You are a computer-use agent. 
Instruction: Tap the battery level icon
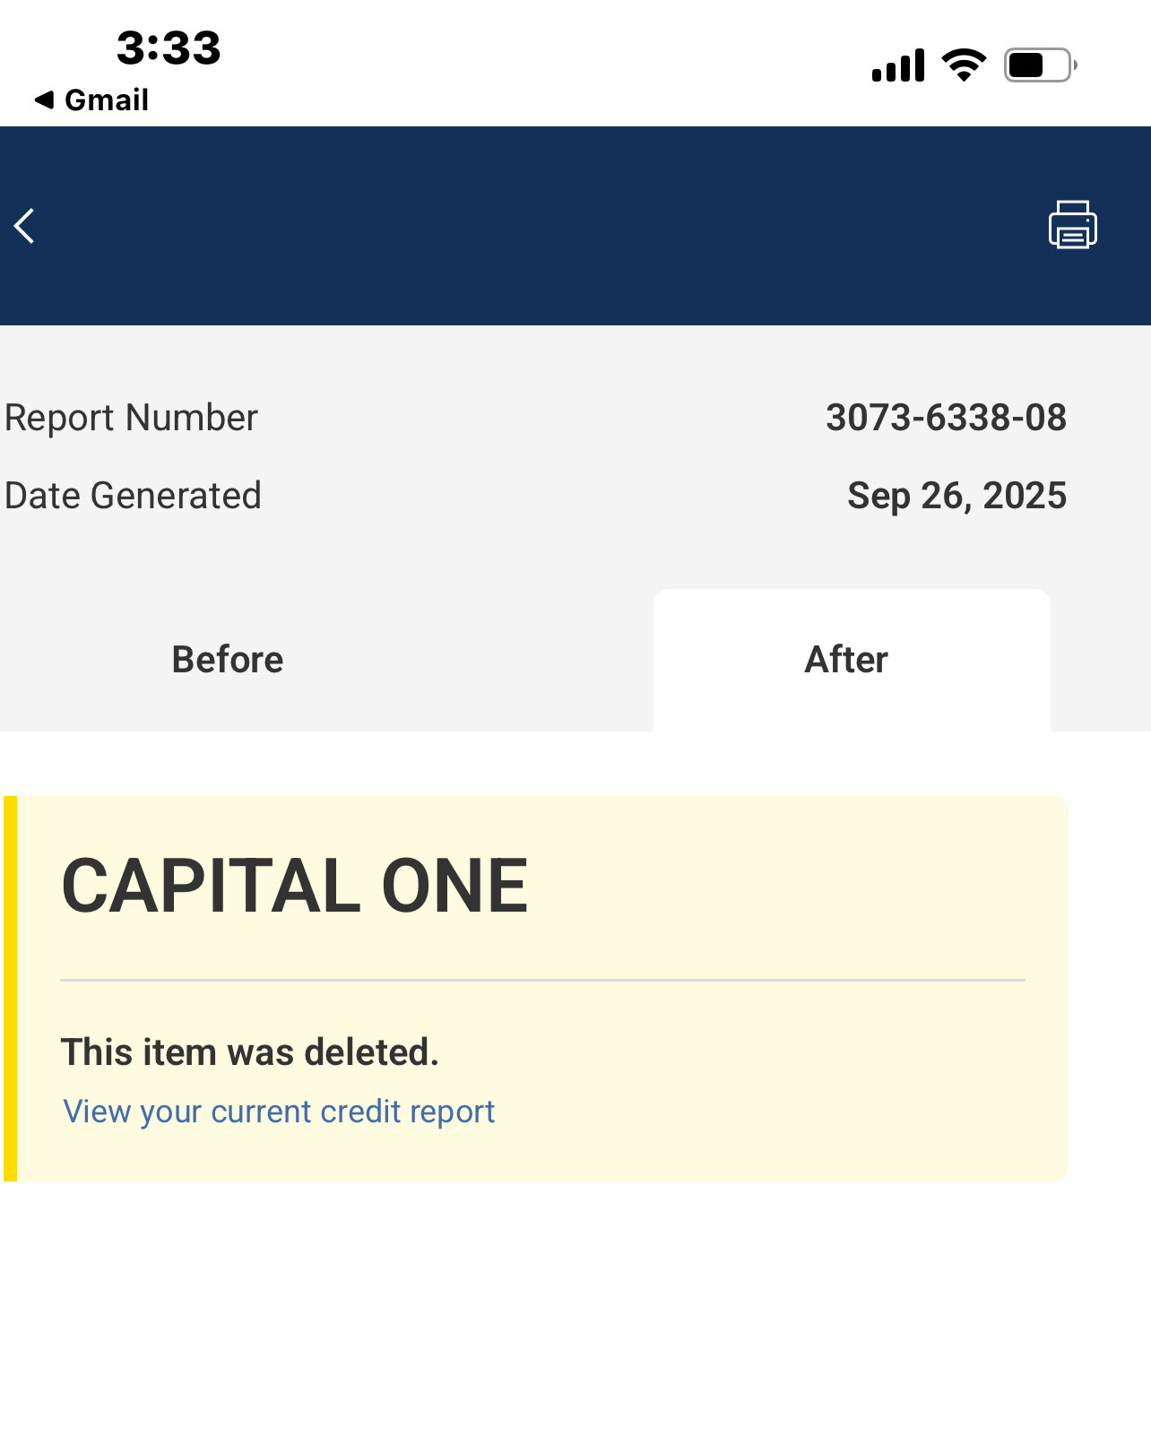[x=1039, y=65]
